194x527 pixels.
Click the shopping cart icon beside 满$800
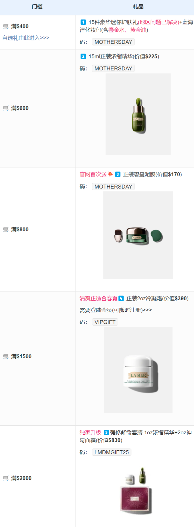pyautogui.click(x=6, y=229)
